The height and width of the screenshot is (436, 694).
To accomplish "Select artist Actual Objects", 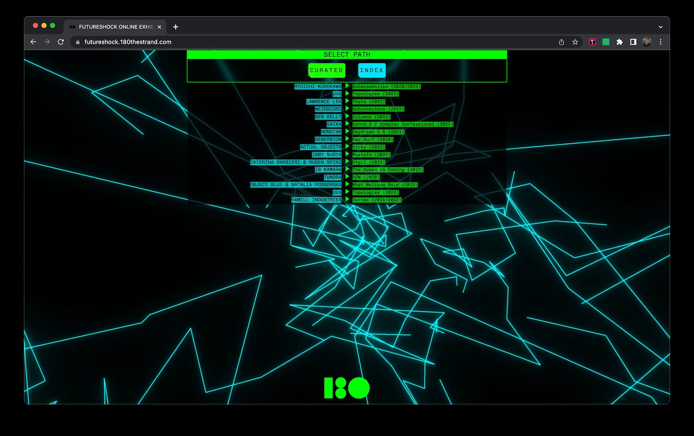I will tap(321, 147).
